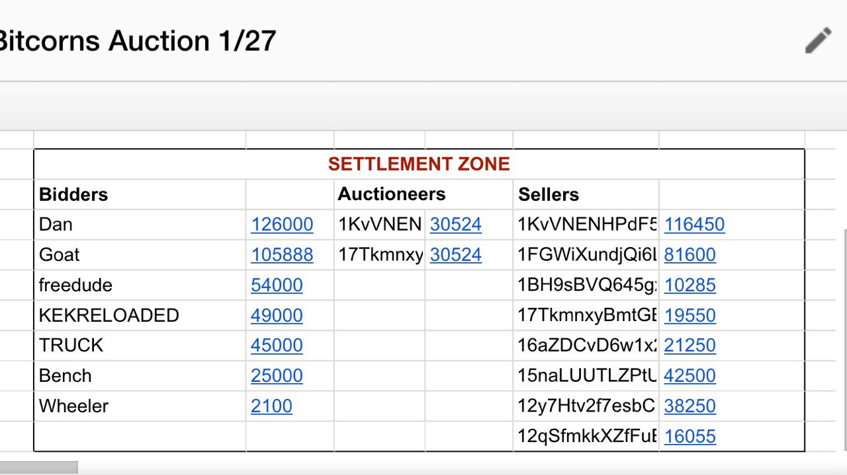Screen dimensions: 847x475
Task: Open KEKRELOADED's 49000 link
Action: pyautogui.click(x=277, y=315)
